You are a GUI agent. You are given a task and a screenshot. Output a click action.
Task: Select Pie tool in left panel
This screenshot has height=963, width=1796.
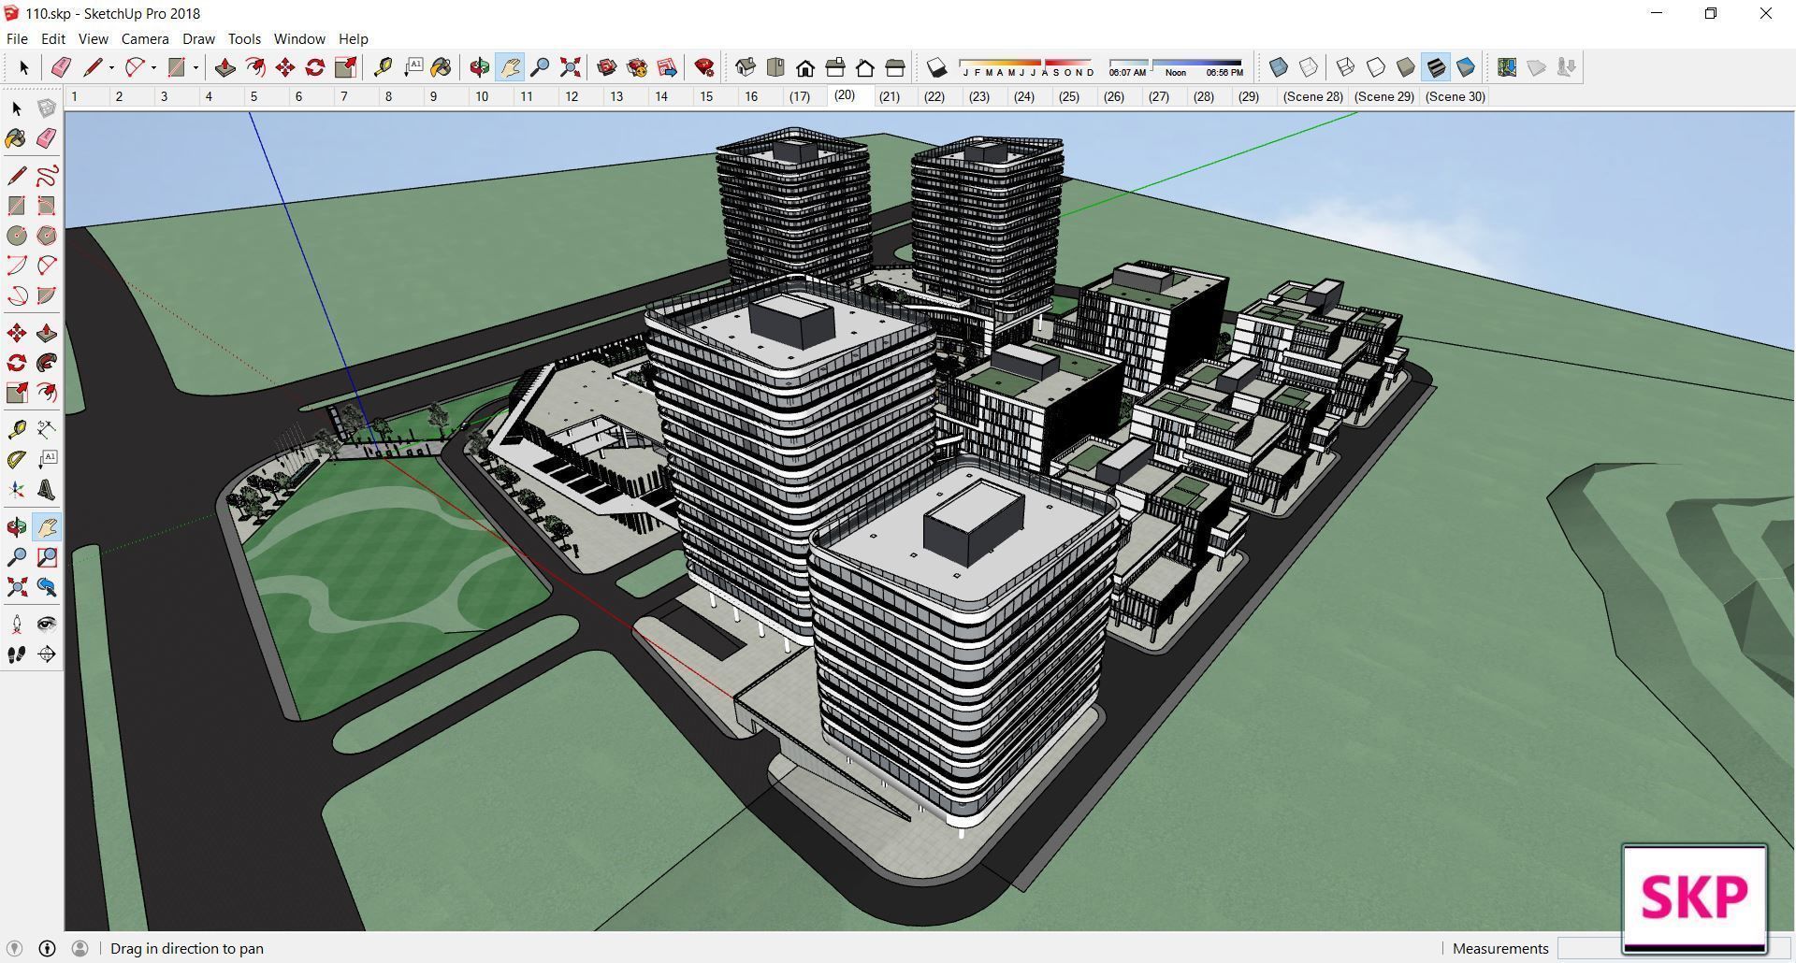[x=47, y=295]
